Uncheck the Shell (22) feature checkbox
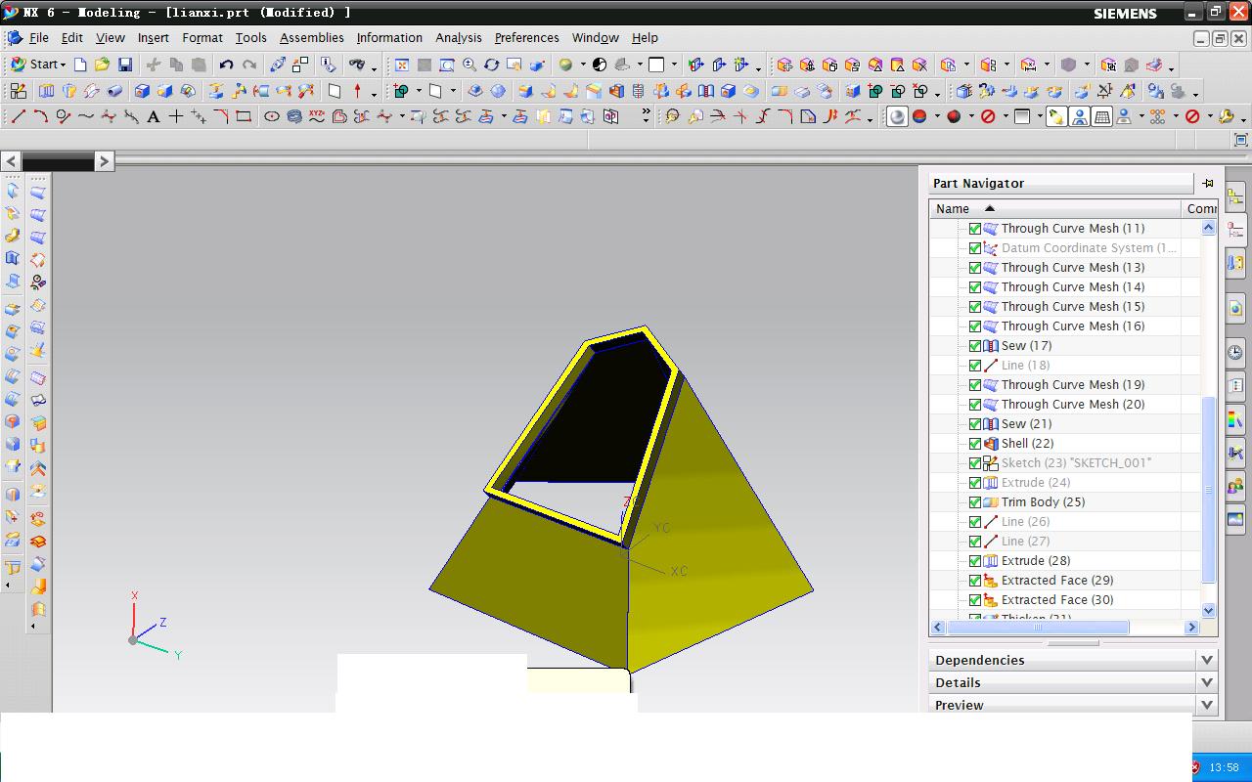The width and height of the screenshot is (1252, 782). (x=975, y=444)
